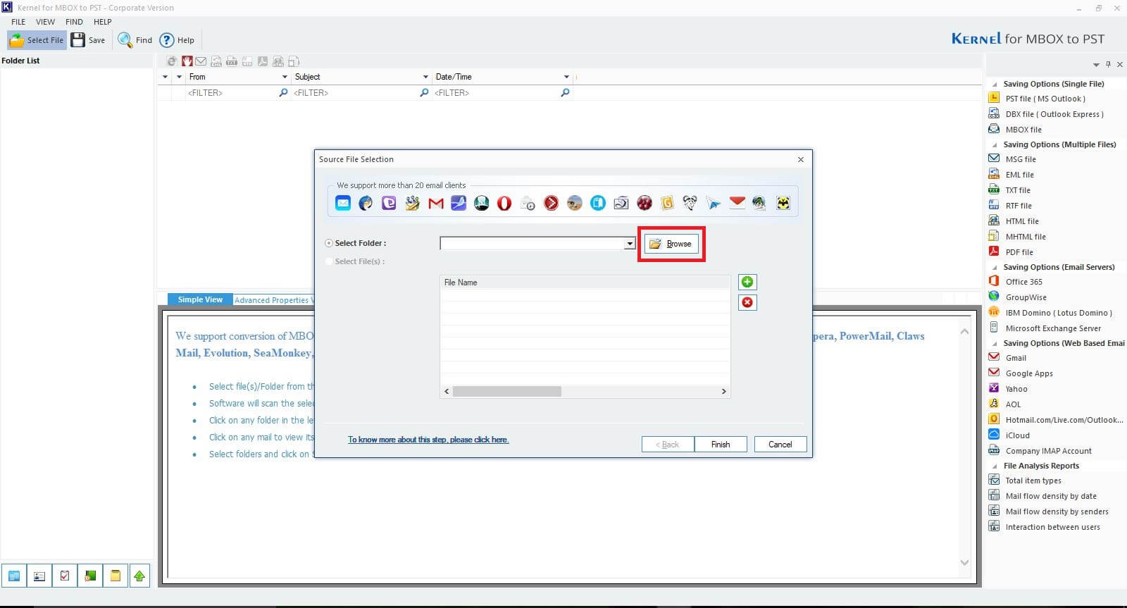Choose PST file (MS Outlook) saving option
Image resolution: width=1127 pixels, height=608 pixels.
point(1045,99)
